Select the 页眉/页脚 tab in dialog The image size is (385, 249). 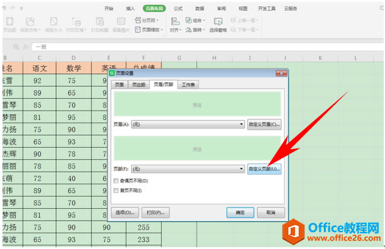pos(164,84)
